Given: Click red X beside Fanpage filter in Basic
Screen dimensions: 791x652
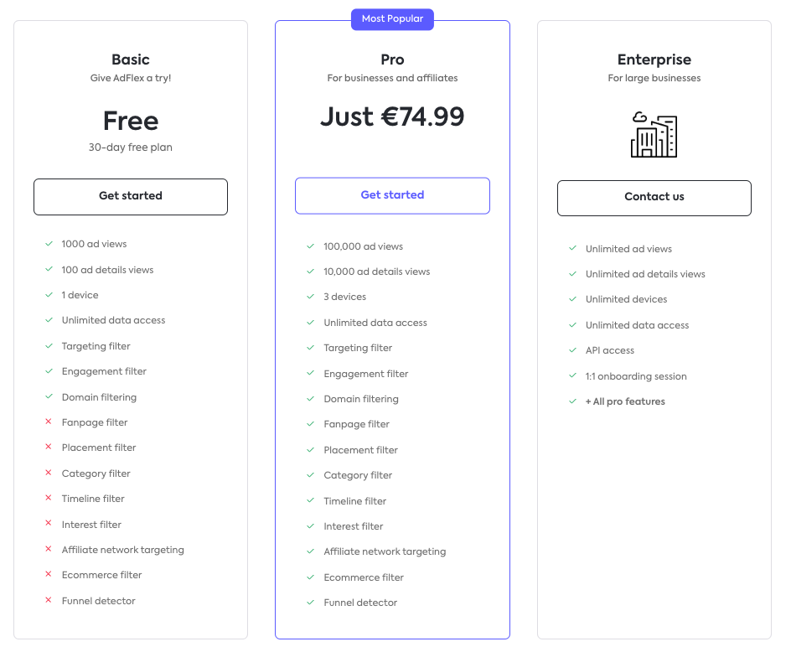Looking at the screenshot, I should tap(49, 422).
